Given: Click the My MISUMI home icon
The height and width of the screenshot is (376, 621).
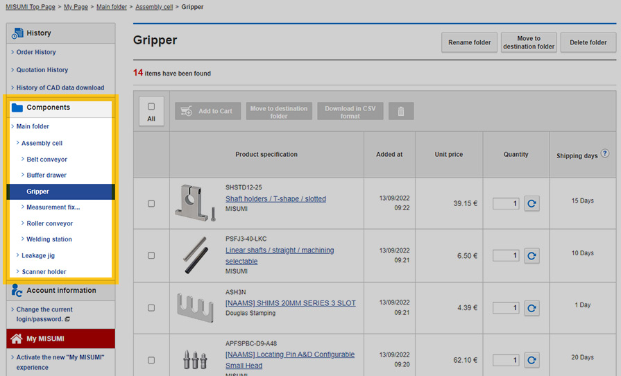Looking at the screenshot, I should pos(17,339).
